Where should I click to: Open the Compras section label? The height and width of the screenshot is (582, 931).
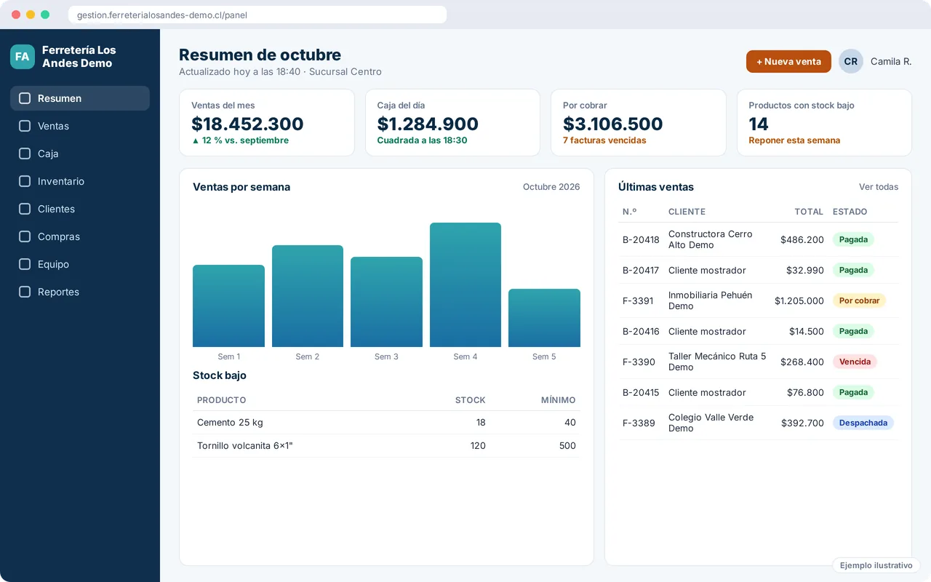click(59, 236)
